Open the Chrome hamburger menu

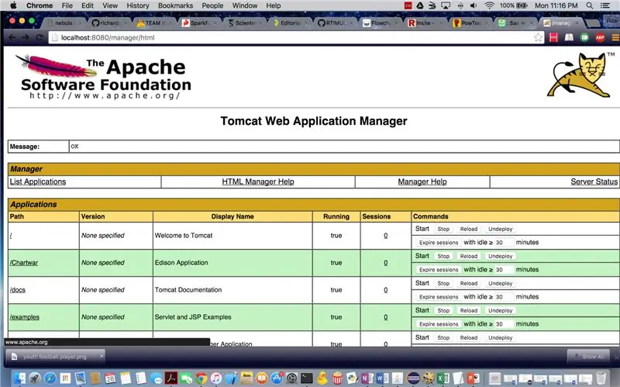pos(615,37)
